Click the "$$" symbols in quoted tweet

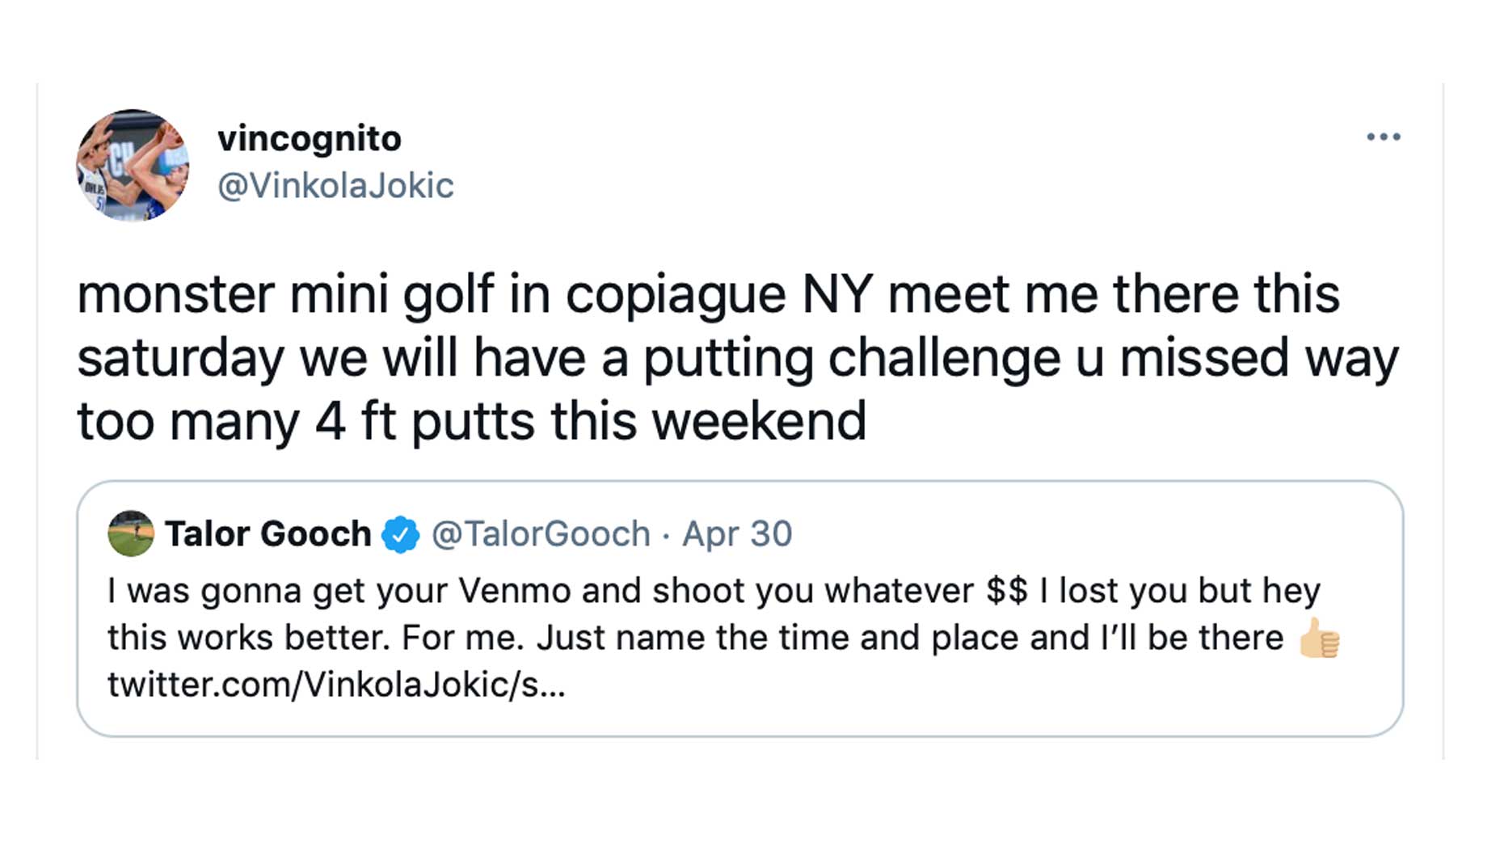(x=1007, y=591)
